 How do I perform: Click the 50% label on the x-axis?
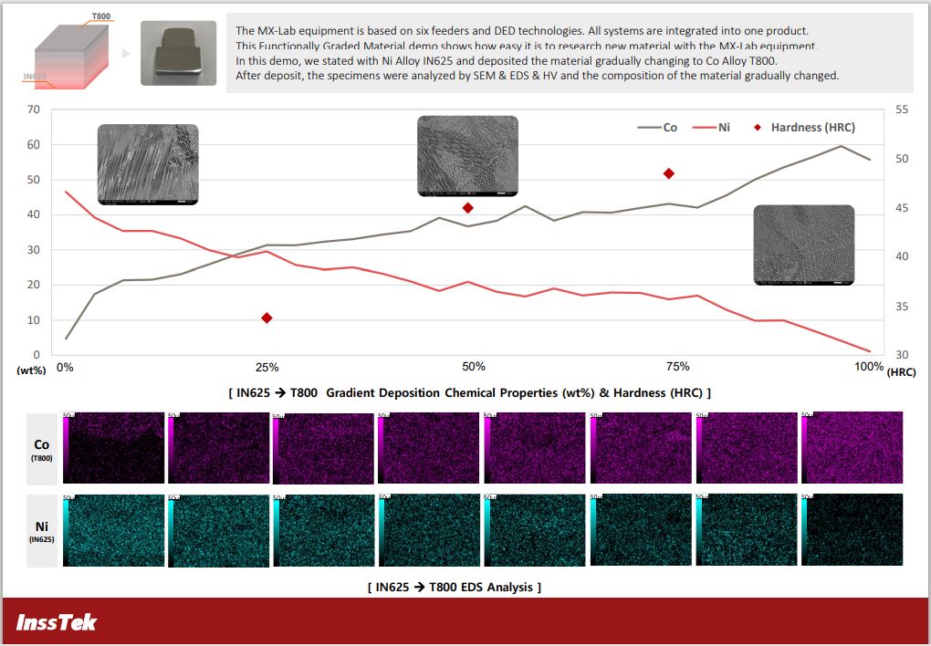click(473, 367)
